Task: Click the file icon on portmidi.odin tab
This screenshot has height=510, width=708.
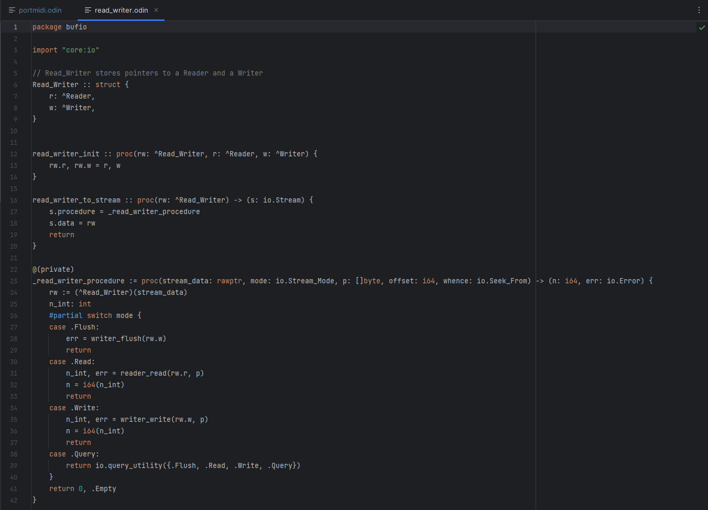Action: 12,10
